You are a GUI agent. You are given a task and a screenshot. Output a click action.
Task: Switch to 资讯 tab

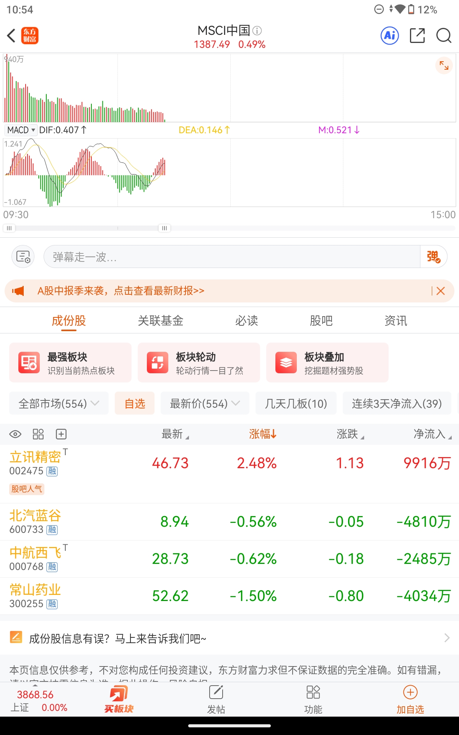pyautogui.click(x=396, y=321)
